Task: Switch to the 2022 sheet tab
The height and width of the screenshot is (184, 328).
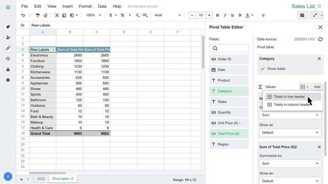Action: [41, 179]
